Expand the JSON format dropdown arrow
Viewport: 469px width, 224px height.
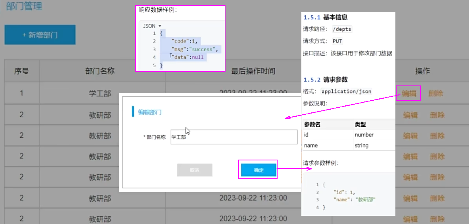point(160,26)
